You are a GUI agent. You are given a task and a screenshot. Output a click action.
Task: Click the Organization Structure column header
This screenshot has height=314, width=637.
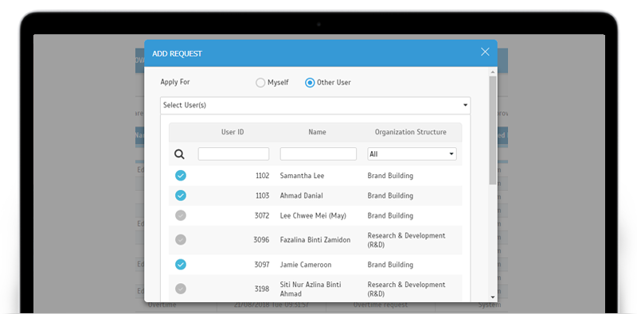(411, 132)
